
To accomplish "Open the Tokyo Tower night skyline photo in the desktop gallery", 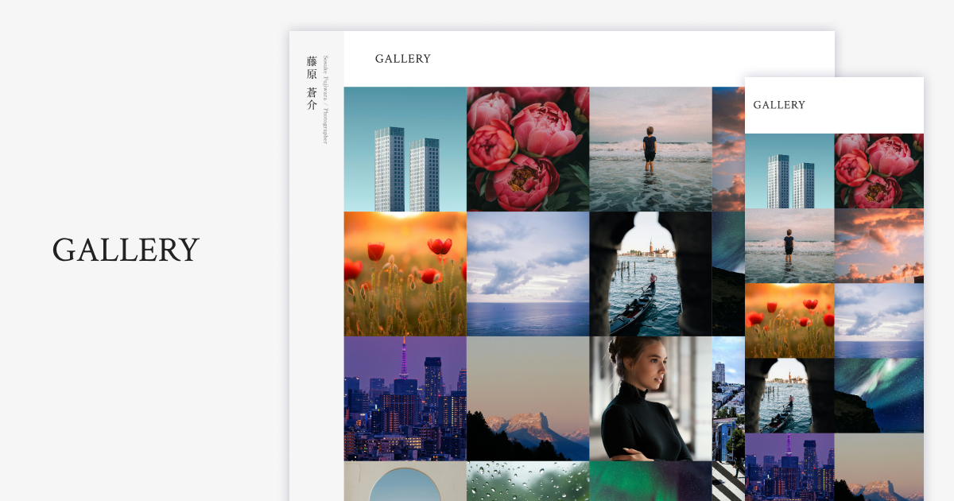I will pyautogui.click(x=405, y=398).
